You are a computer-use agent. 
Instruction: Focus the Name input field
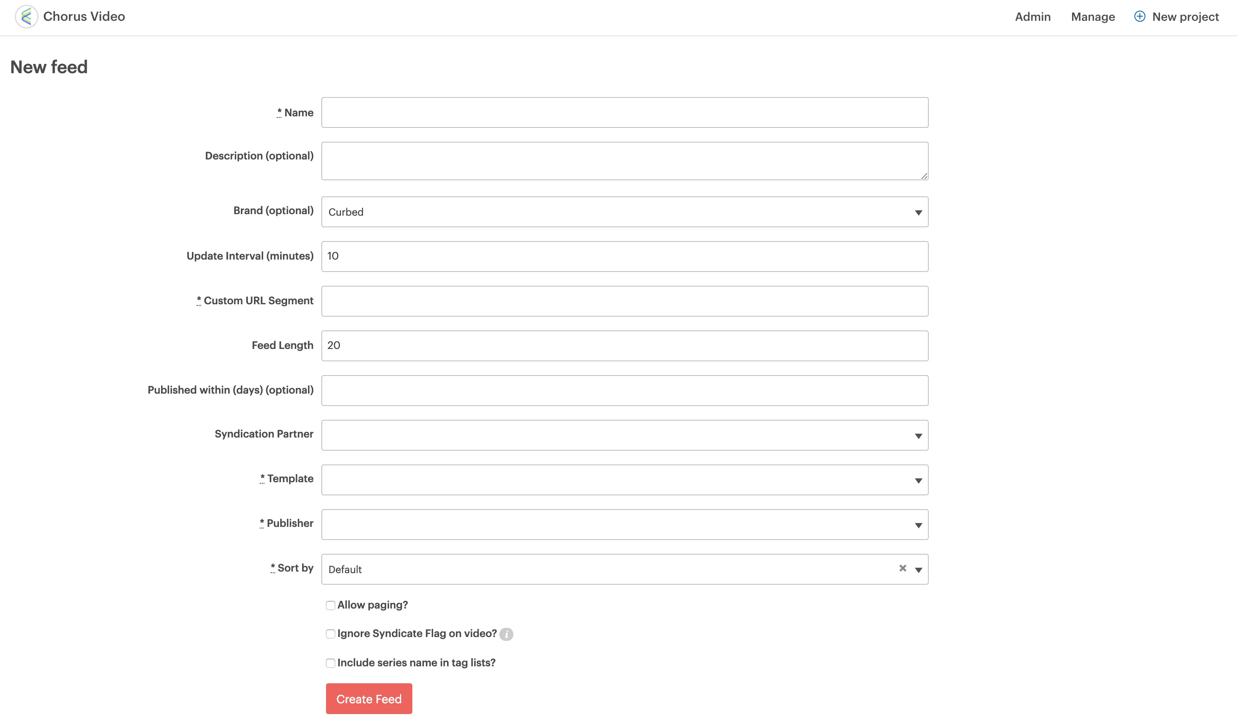coord(624,112)
